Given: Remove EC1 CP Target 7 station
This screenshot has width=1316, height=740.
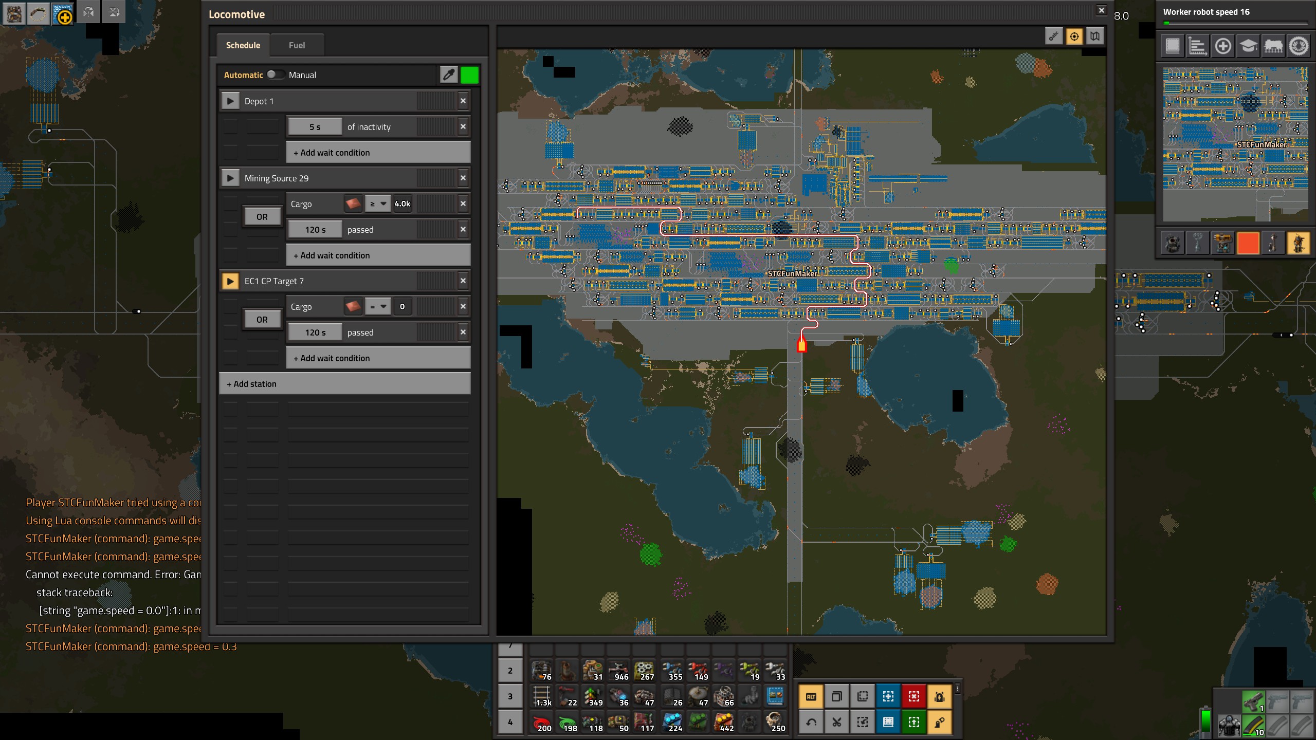Looking at the screenshot, I should coord(463,281).
